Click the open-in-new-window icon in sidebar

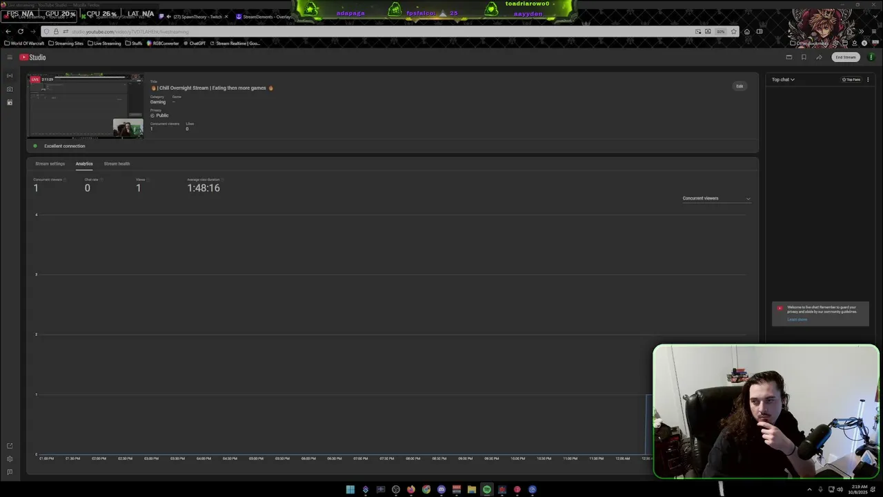10,446
